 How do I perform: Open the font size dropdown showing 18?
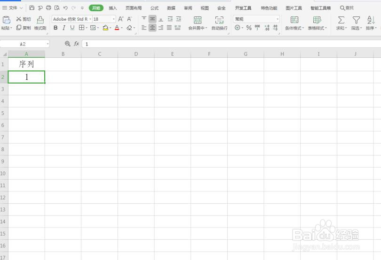pos(113,19)
